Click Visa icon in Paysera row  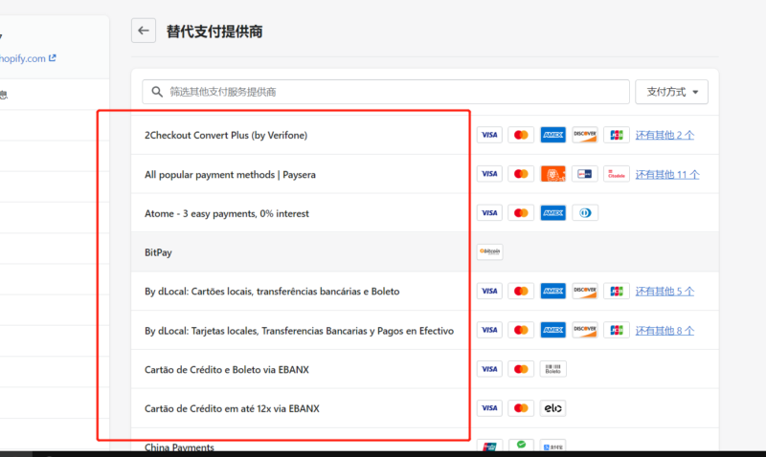[489, 174]
